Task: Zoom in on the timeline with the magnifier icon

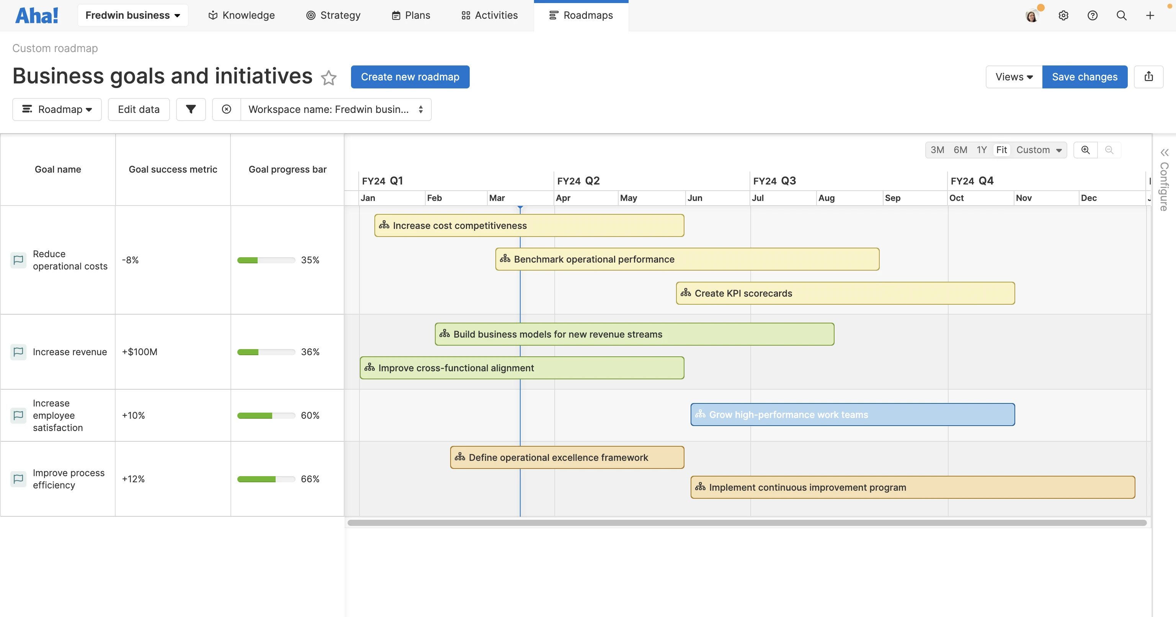Action: pos(1086,150)
